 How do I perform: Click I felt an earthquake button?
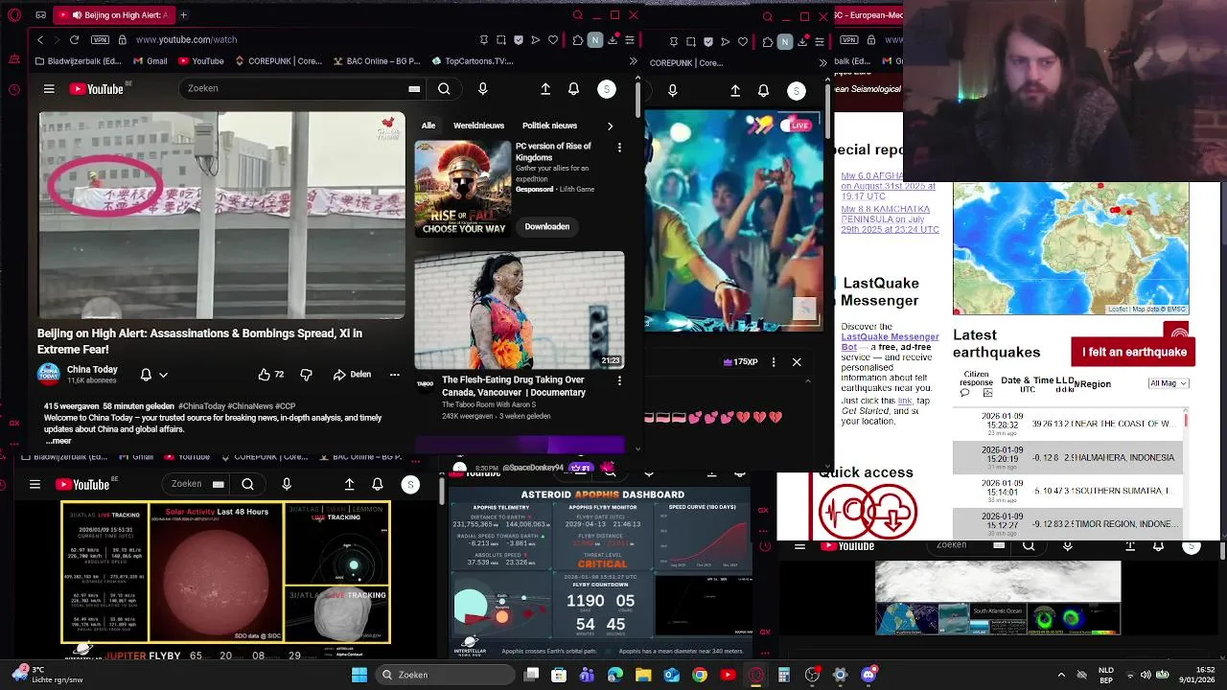1134,352
